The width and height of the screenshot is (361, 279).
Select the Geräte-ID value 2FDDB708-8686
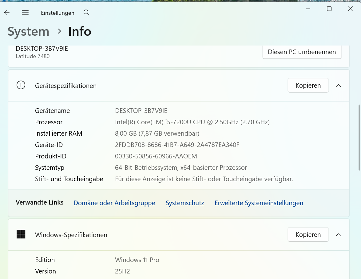(x=177, y=145)
